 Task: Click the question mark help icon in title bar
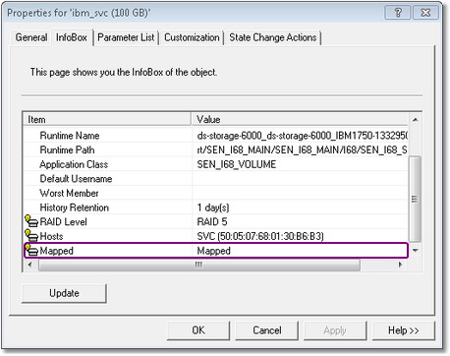point(398,13)
